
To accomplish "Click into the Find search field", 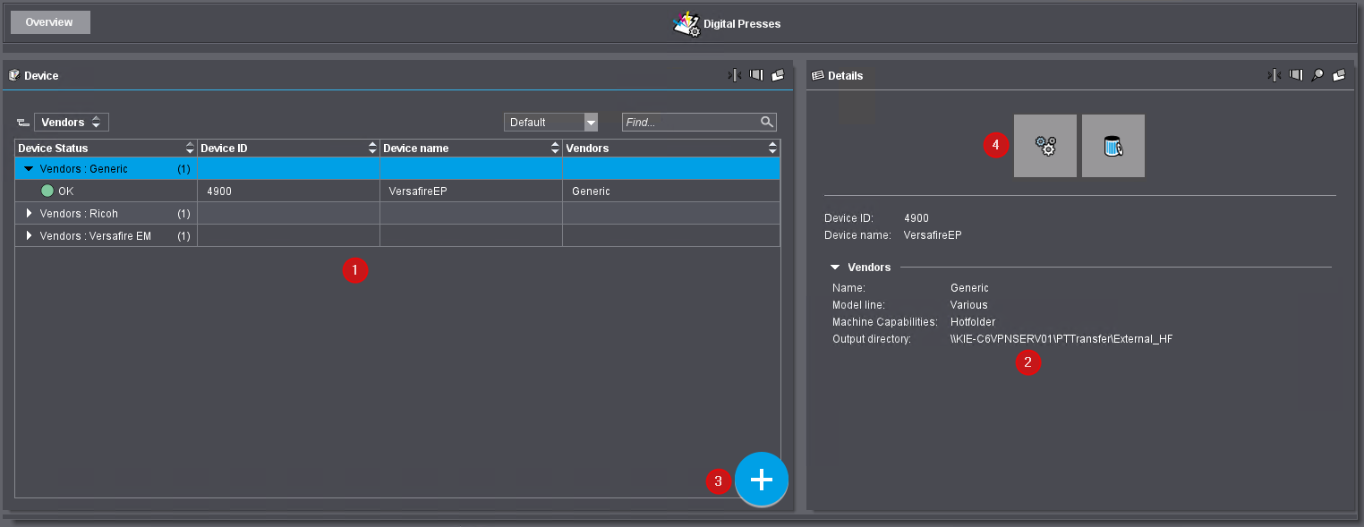I will pos(689,123).
